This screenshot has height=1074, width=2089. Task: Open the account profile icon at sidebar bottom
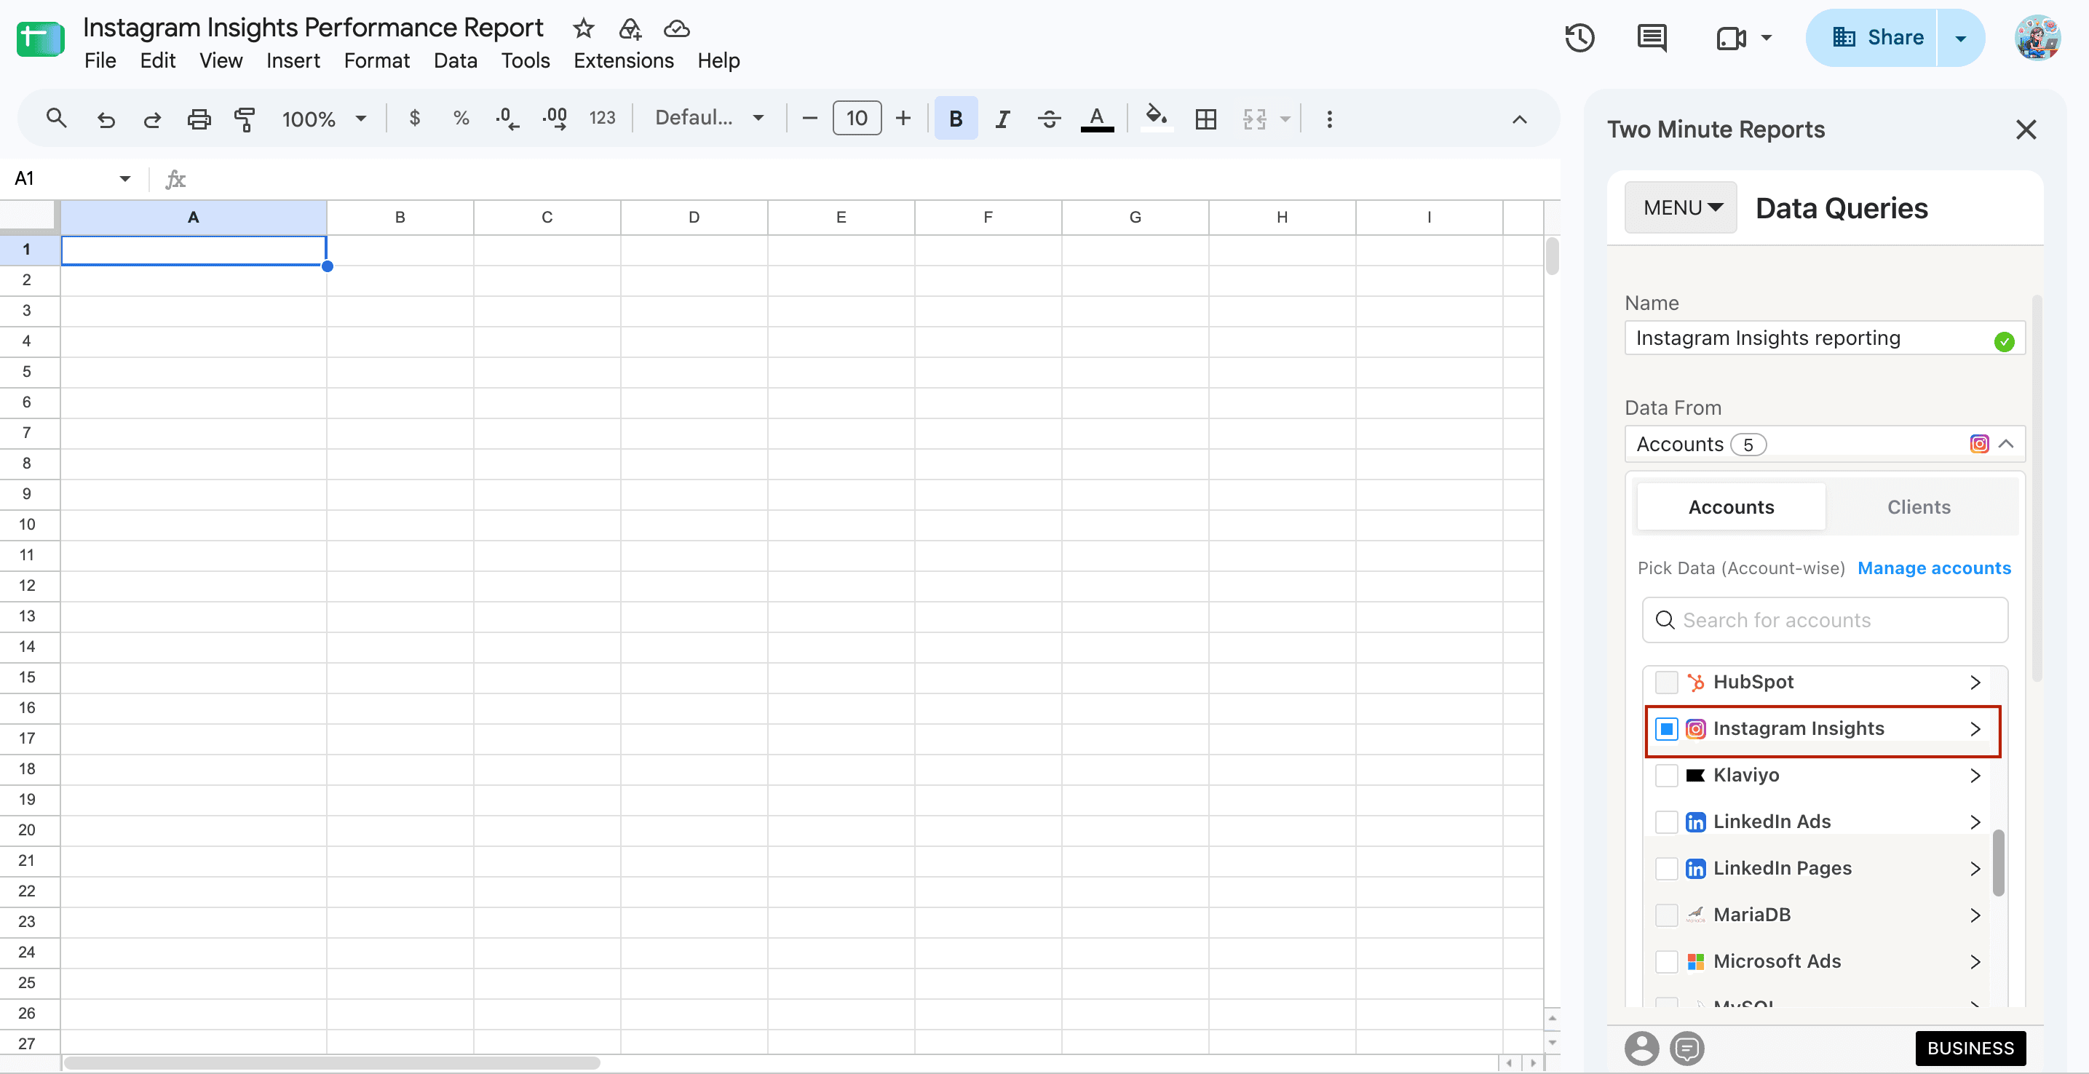click(x=1641, y=1047)
